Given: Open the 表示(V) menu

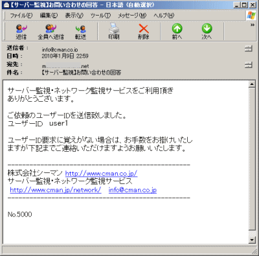Looking at the screenshot, I should 74,16.
